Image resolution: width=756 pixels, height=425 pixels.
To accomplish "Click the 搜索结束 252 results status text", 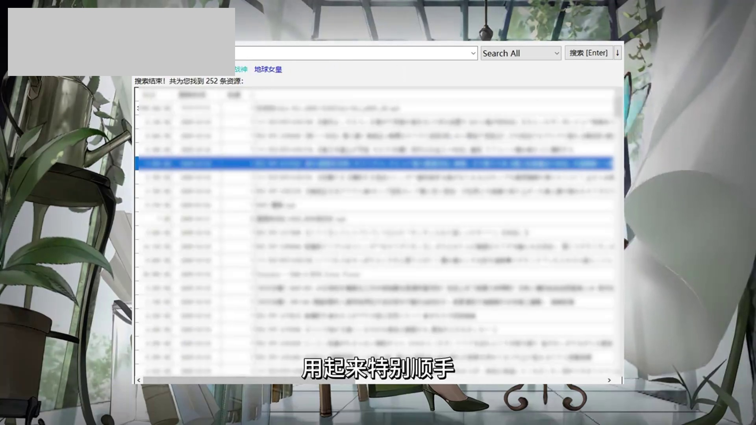I will (x=189, y=81).
